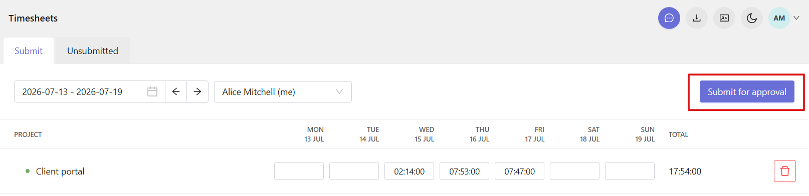Open the AM user avatar menu
This screenshot has width=809, height=196.
tap(779, 18)
